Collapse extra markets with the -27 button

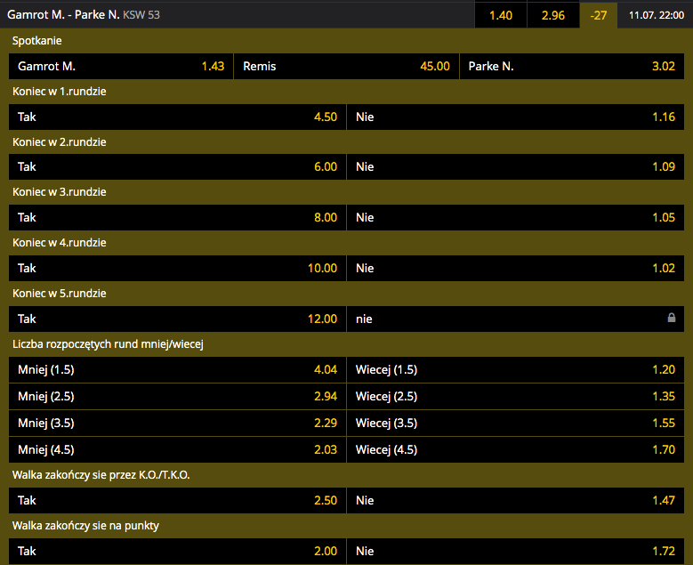pyautogui.click(x=598, y=15)
